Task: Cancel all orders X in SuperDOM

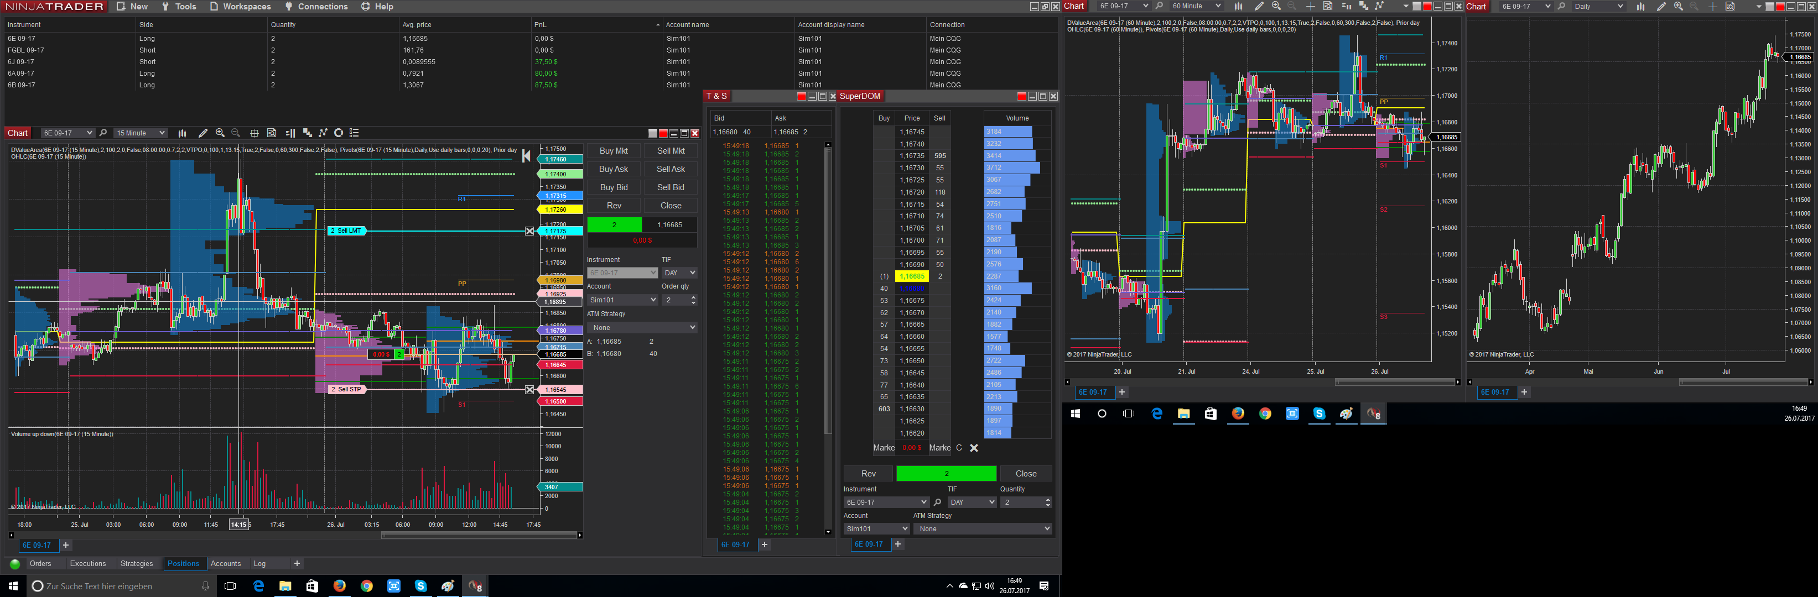Action: 974,448
